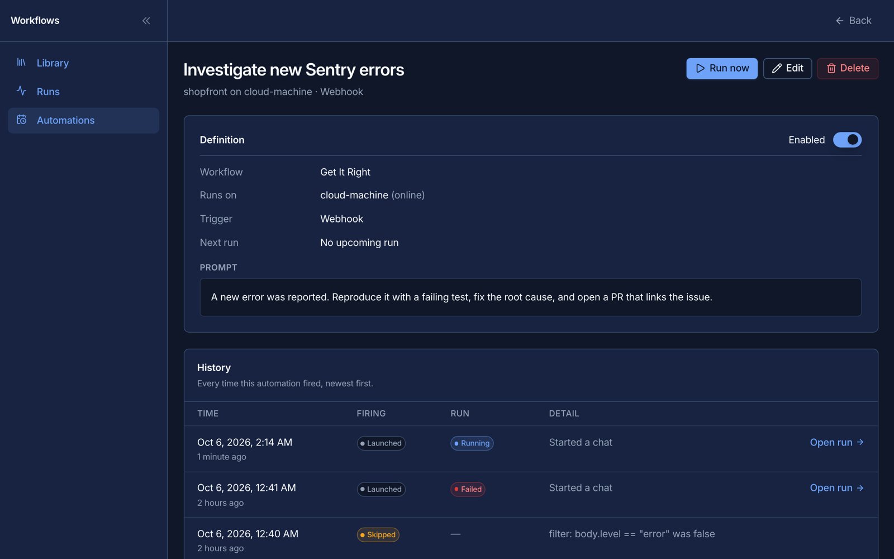Click the Running status badge

coord(472,443)
